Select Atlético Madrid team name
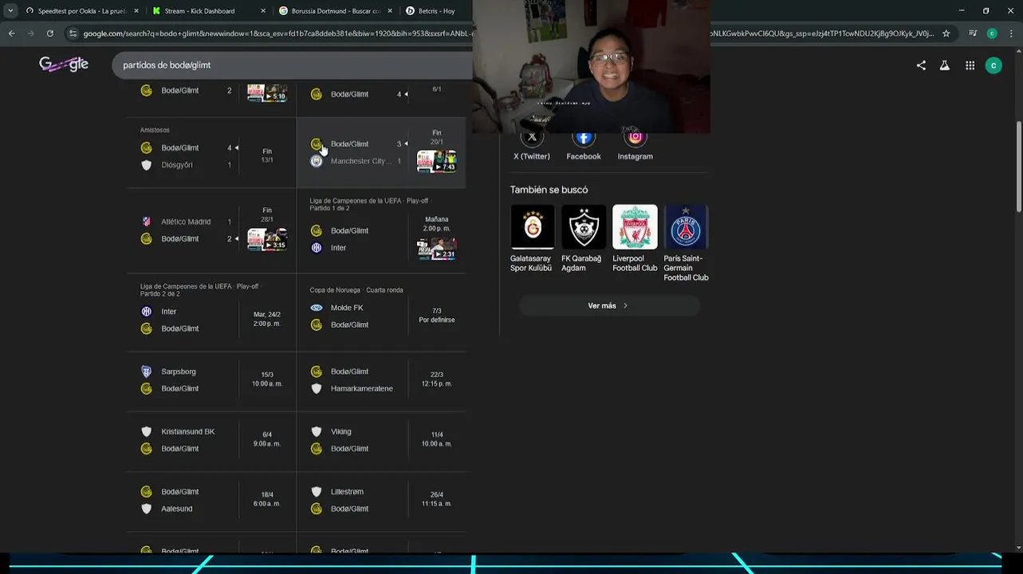1023x574 pixels. tap(186, 222)
